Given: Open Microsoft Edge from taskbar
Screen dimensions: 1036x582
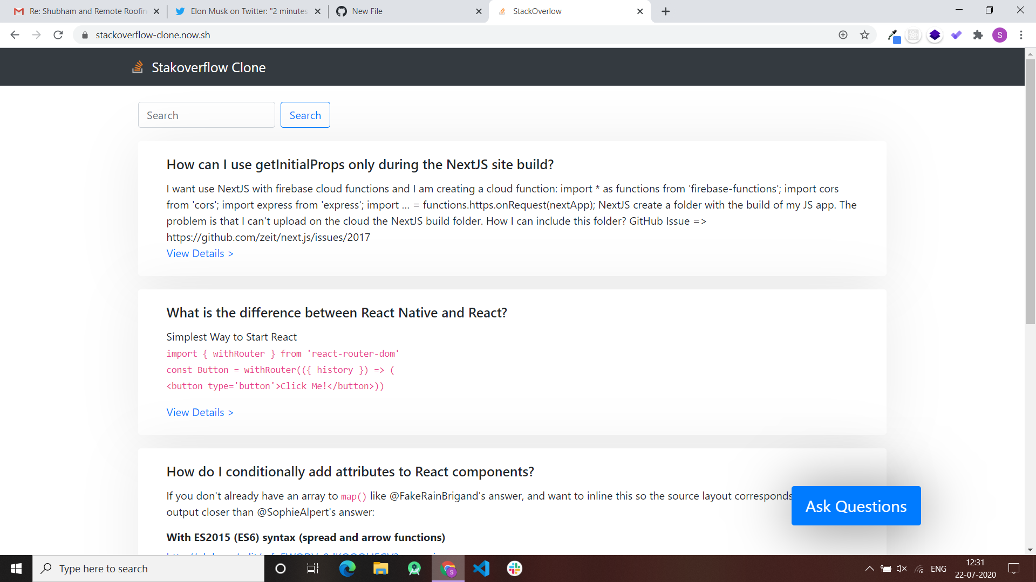Looking at the screenshot, I should point(347,569).
